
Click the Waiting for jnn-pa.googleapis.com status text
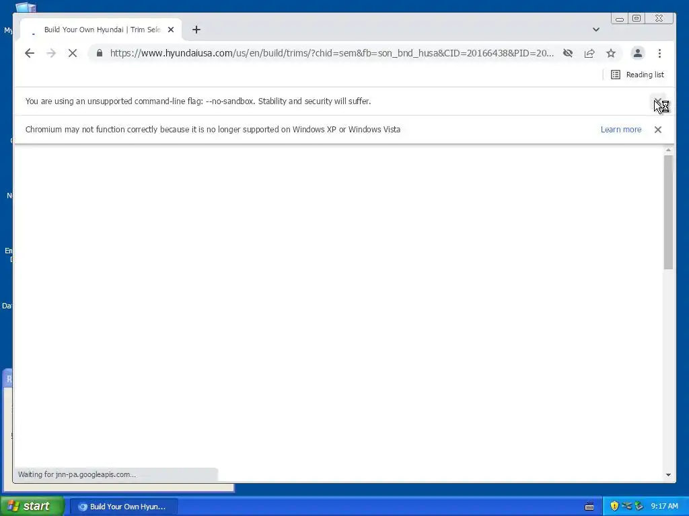(x=77, y=474)
